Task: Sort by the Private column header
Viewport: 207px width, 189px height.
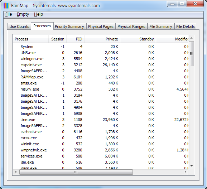Action: click(x=102, y=39)
